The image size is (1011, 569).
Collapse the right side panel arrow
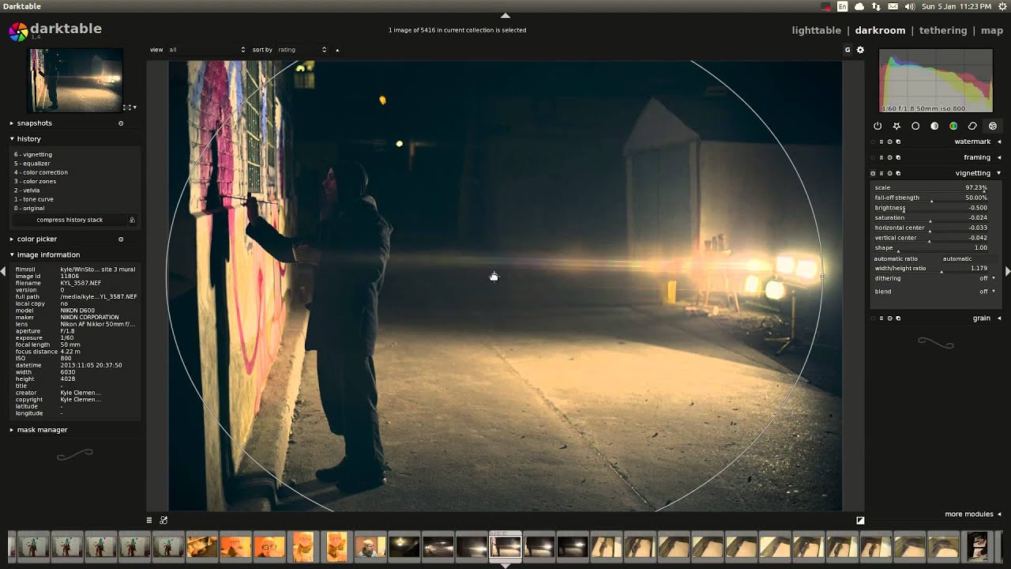tap(1007, 271)
